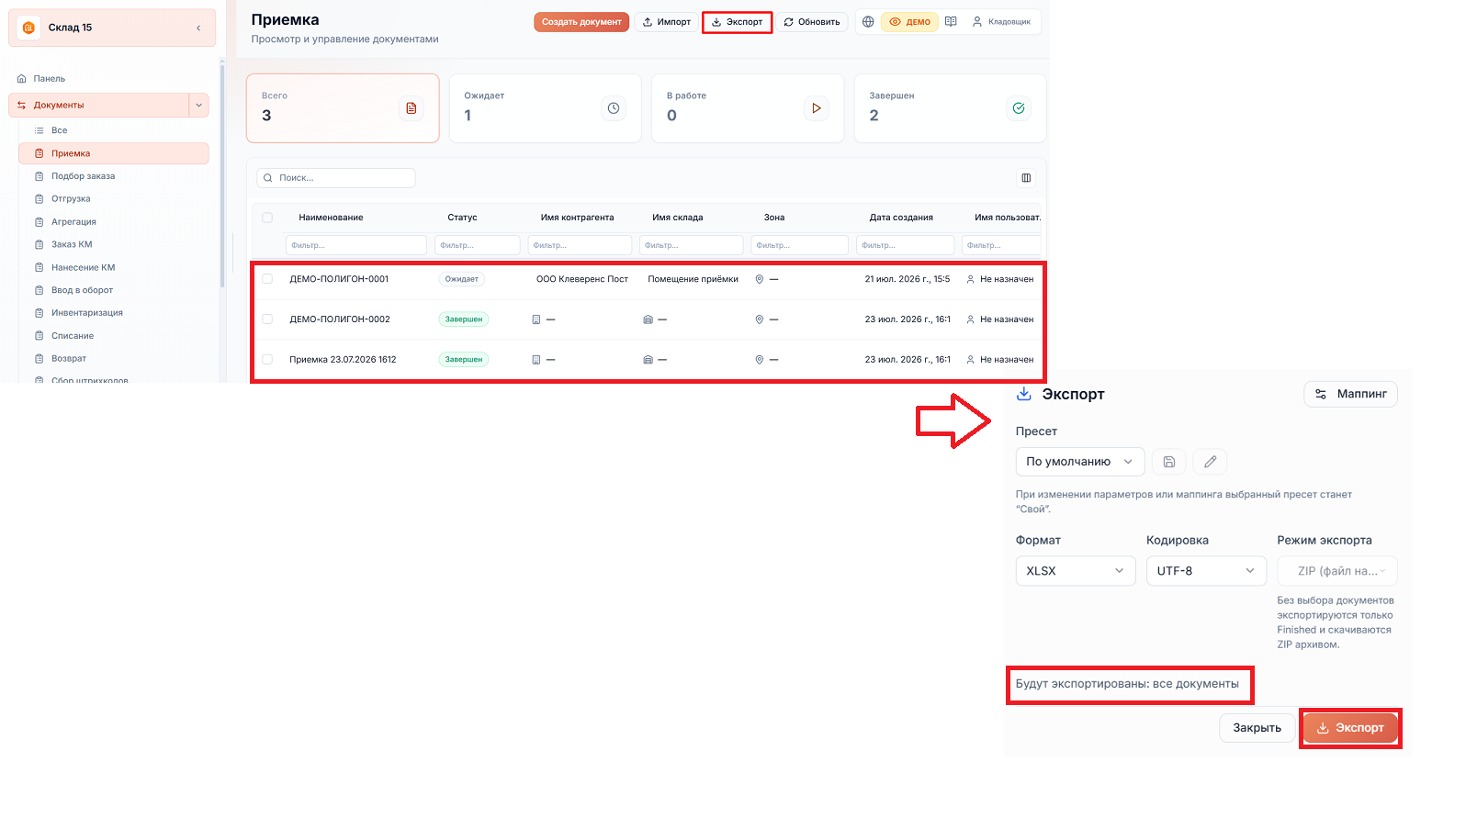Click the edit preset pencil icon
The width and height of the screenshot is (1466, 829).
pyautogui.click(x=1211, y=462)
